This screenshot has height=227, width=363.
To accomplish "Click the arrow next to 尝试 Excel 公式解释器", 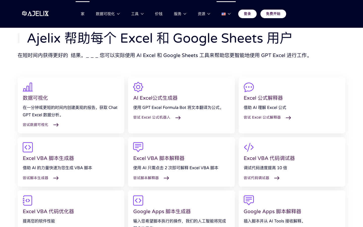I will (288, 118).
